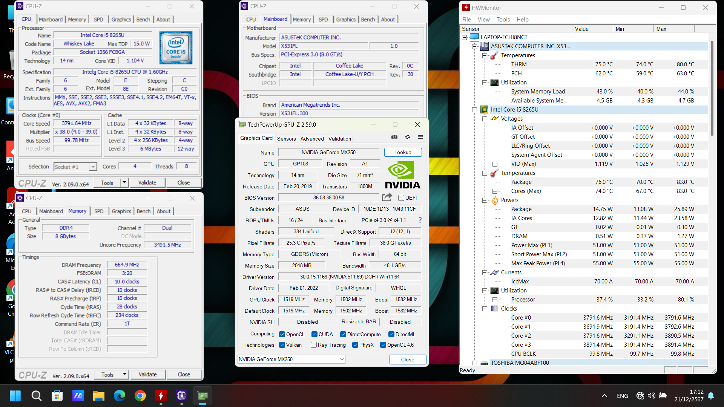Click the blue slashed app icon on the taskbar
Screen dimensions: 724x407
(78, 396)
